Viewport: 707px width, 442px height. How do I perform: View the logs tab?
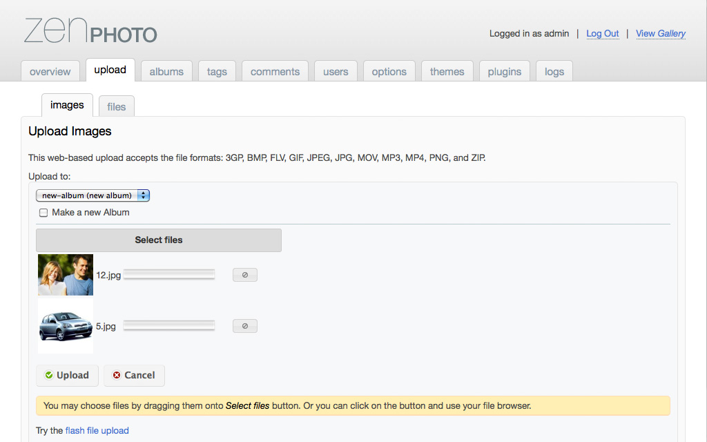point(554,72)
